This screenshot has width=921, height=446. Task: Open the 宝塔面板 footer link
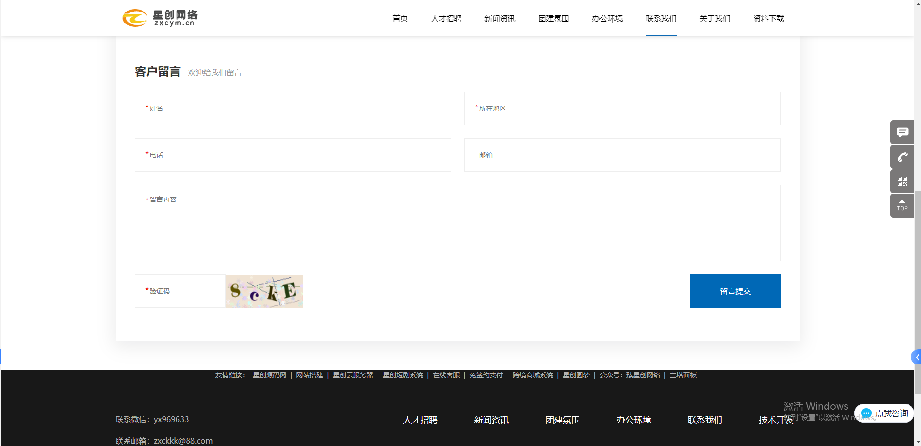click(x=683, y=375)
